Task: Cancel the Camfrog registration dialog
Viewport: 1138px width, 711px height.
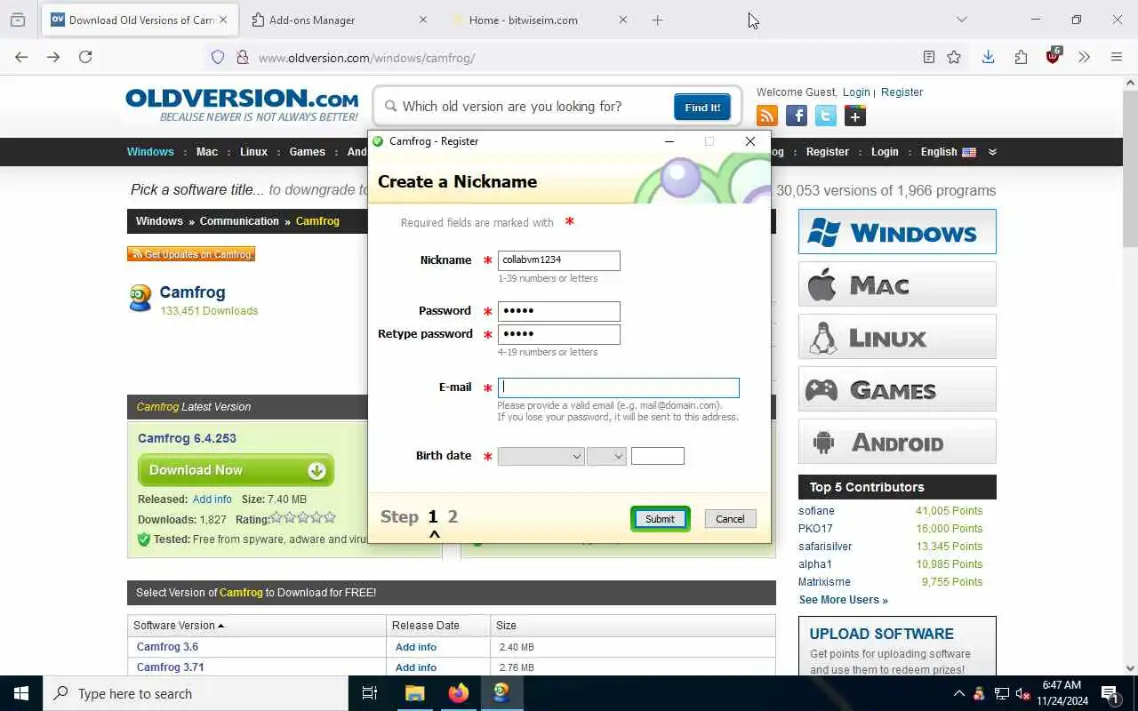Action: pyautogui.click(x=730, y=519)
